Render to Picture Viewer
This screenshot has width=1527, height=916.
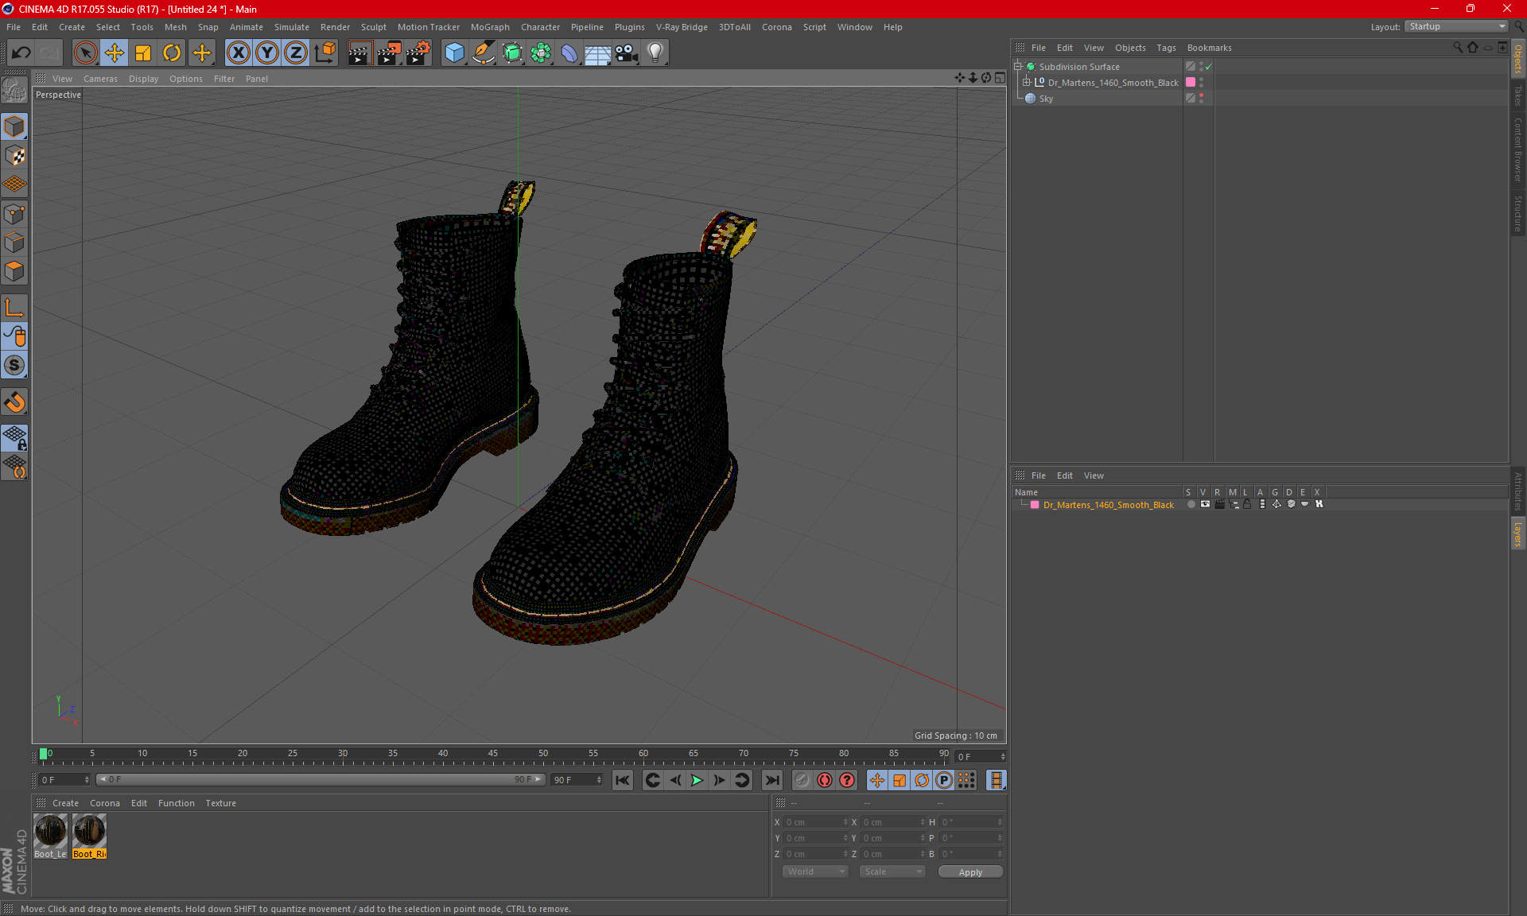(x=389, y=52)
